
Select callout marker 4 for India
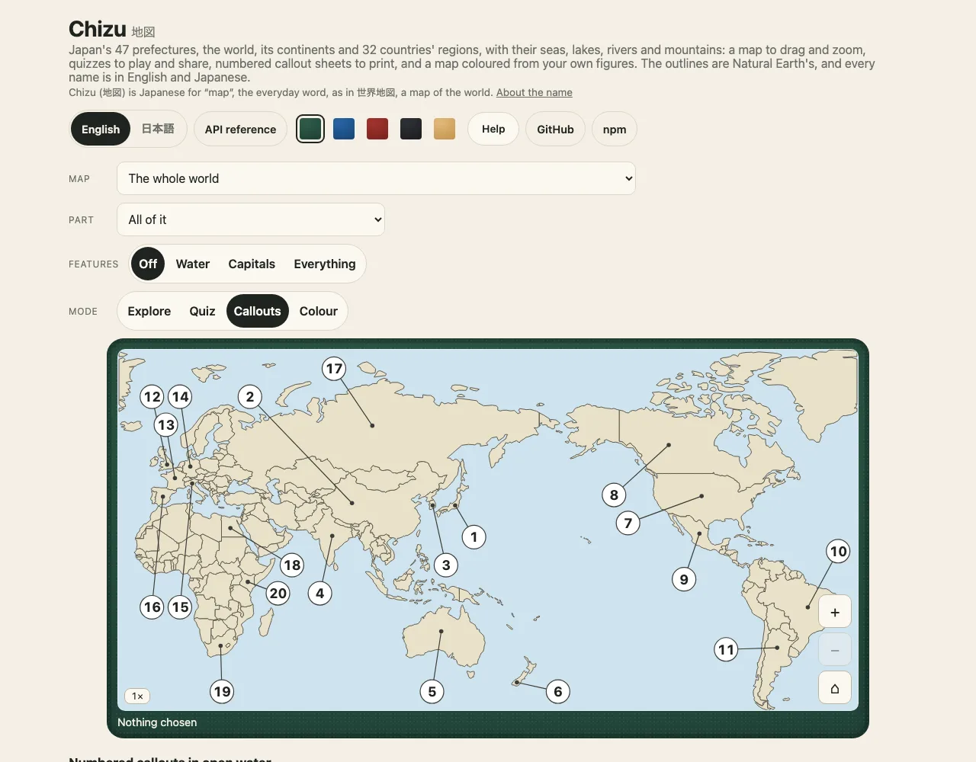320,594
